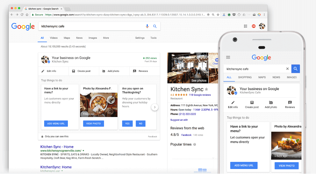
Task: Answer YES to Thanksgiving hours
Action: (x=127, y=124)
